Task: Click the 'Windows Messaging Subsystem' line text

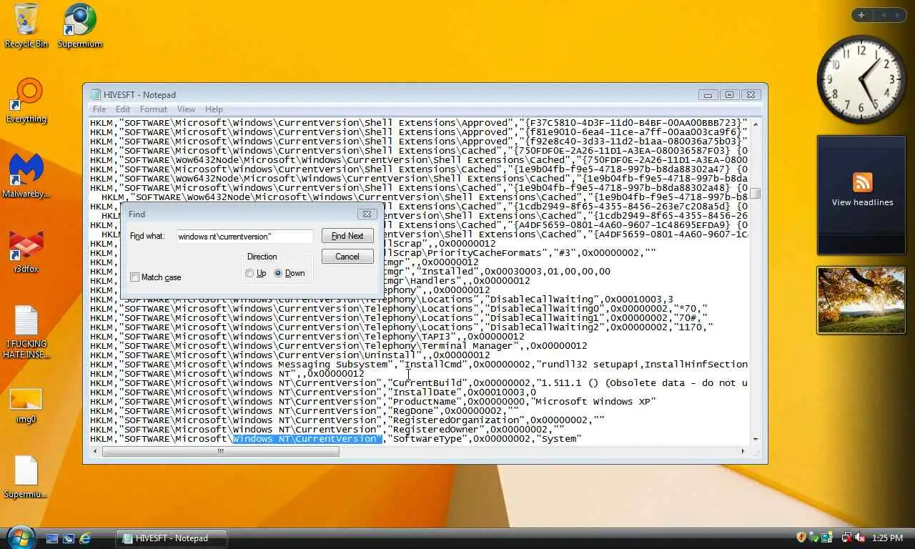Action: click(419, 365)
